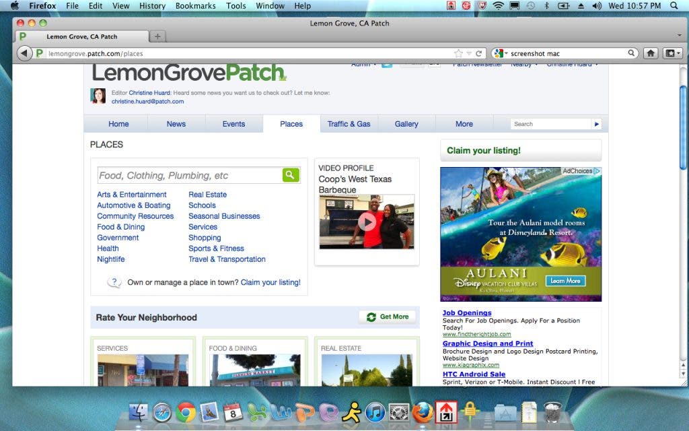This screenshot has width=689, height=431.
Task: Open the iCal calendar in the Dock
Action: click(233, 413)
